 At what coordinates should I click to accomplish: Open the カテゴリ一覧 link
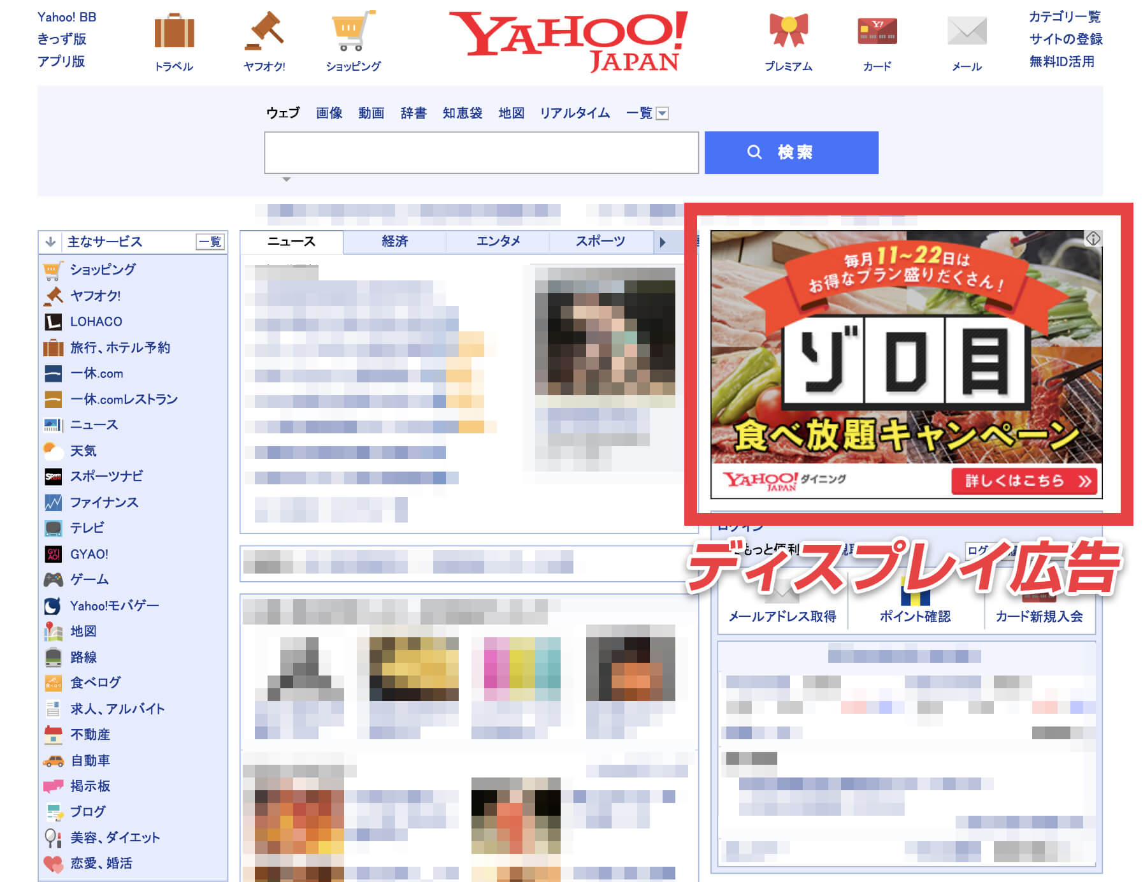(x=1065, y=17)
